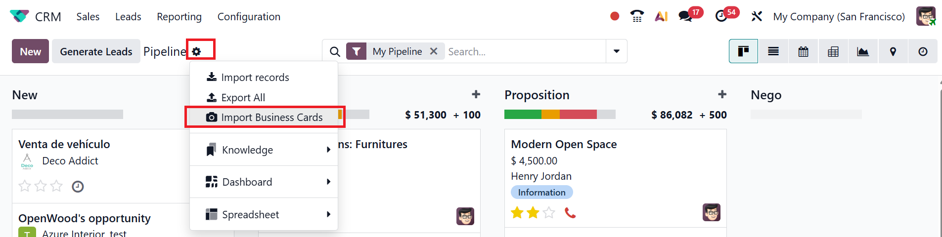Switch to the graph view
Screen dimensions: 942x237
863,51
